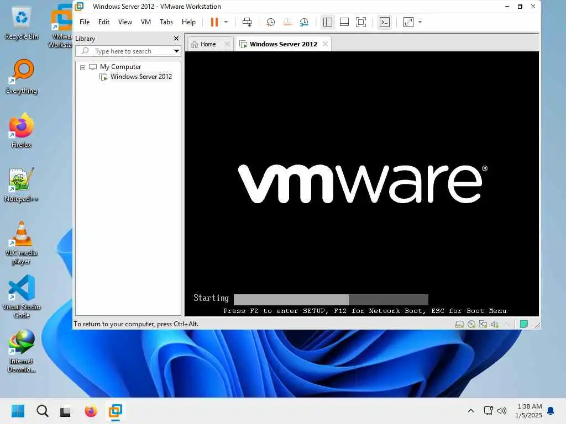Open the clock showing 1:38 AM
The width and height of the screenshot is (566, 424).
(x=528, y=411)
